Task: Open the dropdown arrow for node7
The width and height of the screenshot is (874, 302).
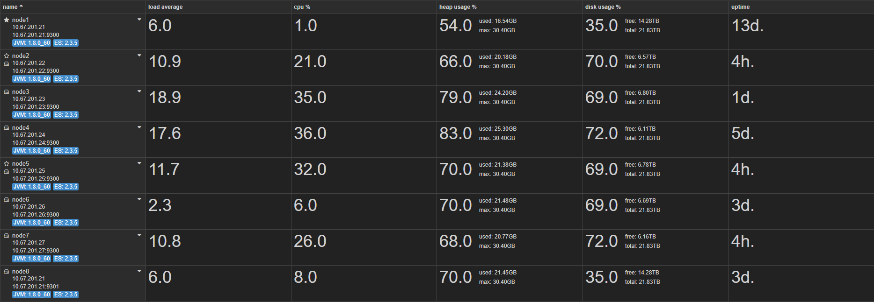Action: [139, 235]
